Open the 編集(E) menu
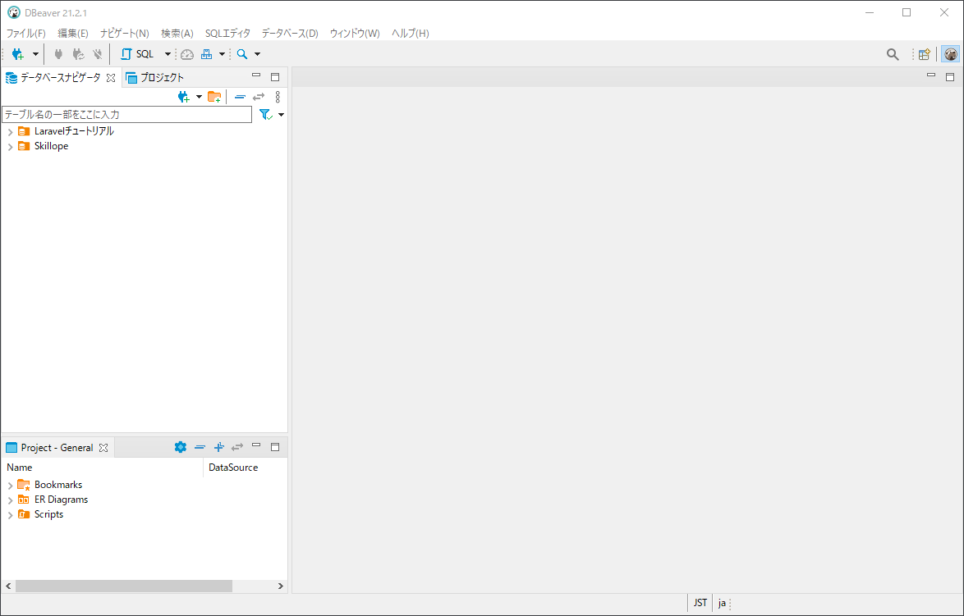 [72, 33]
